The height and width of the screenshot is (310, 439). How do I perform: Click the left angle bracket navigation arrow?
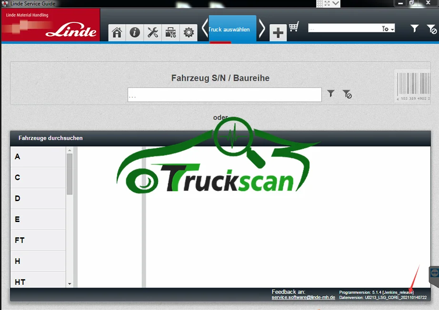pos(205,28)
